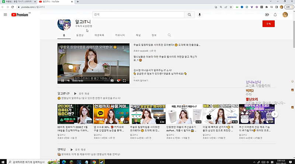Switch to the 동영상 tab
Screen dimensions: 295x164
tap(80, 35)
